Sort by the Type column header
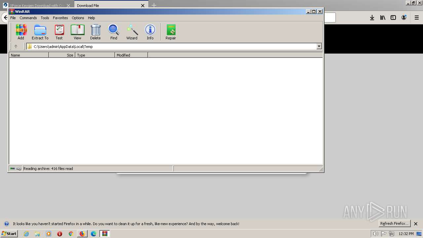Screen dimensions: 423x238 pos(95,55)
